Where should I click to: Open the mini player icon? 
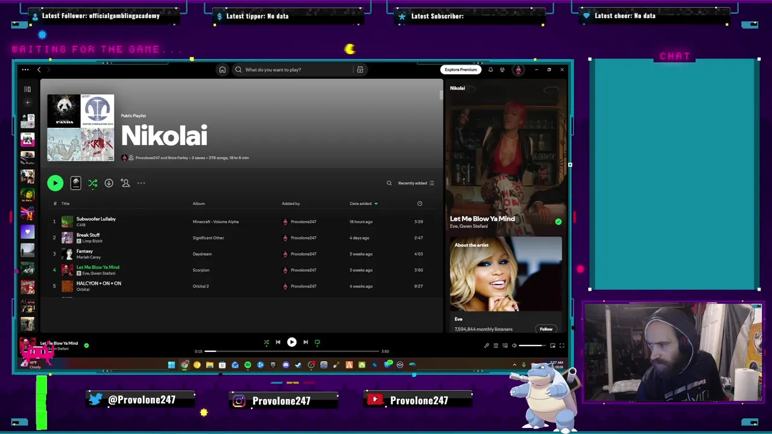(x=552, y=345)
